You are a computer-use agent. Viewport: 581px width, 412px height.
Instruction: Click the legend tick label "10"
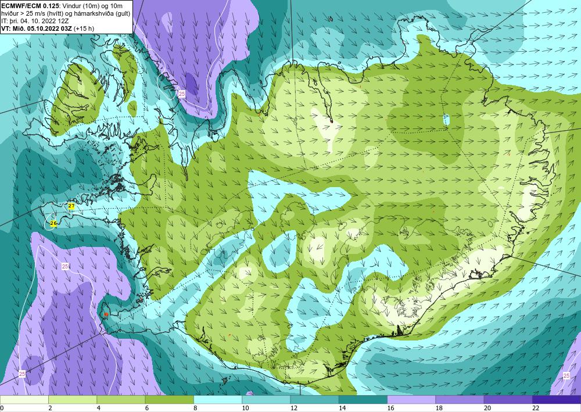[245, 408]
